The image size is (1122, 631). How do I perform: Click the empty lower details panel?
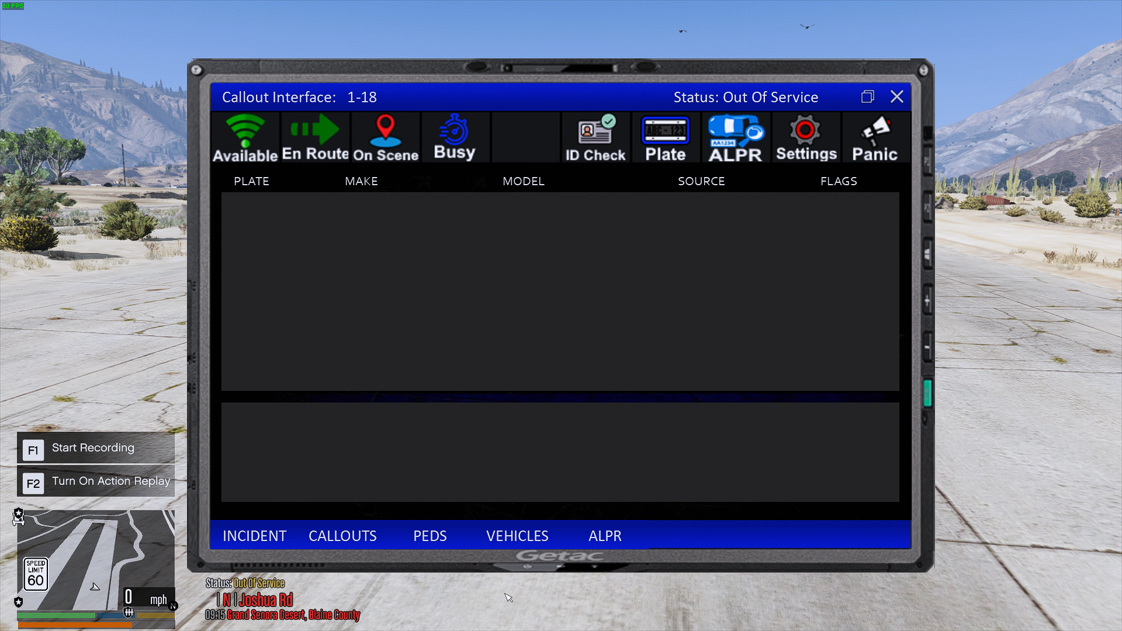(x=560, y=452)
